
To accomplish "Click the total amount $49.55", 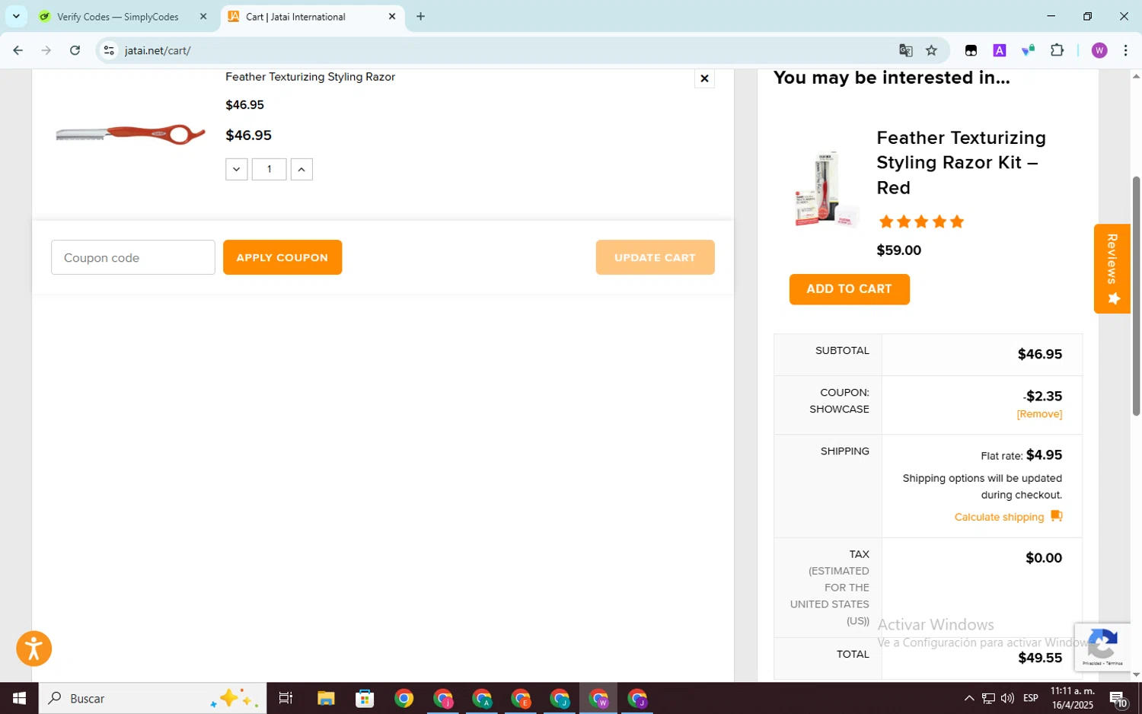I will 1040,658.
